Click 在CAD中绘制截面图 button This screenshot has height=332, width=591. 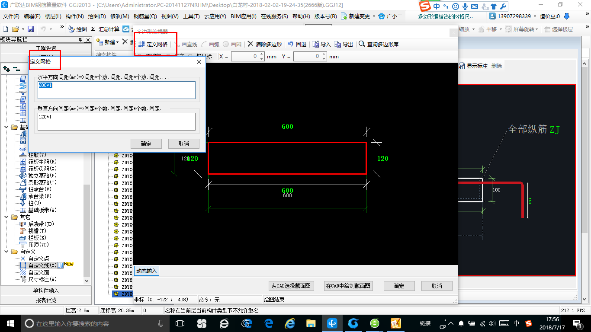[x=348, y=286]
